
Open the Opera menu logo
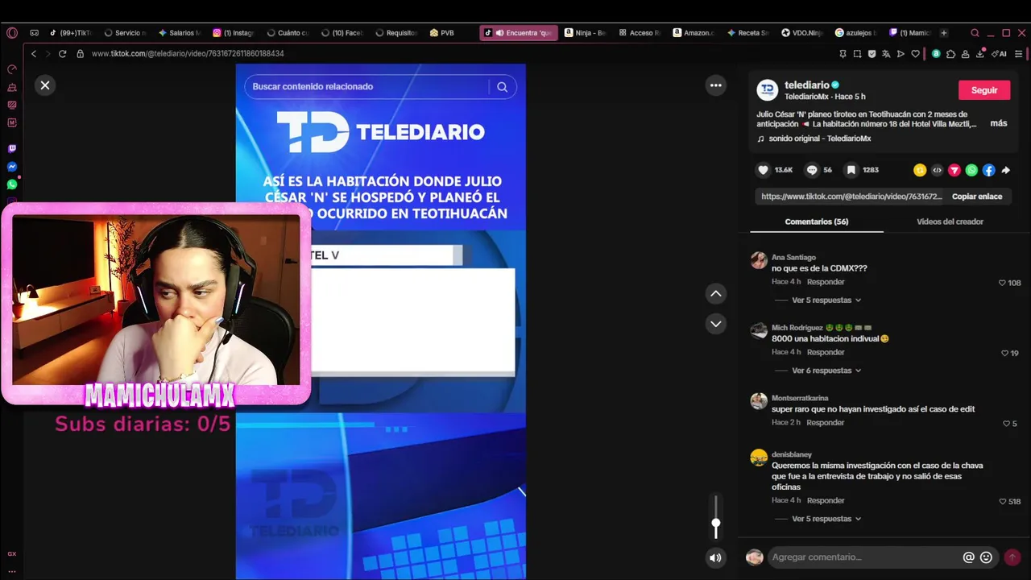pos(12,33)
